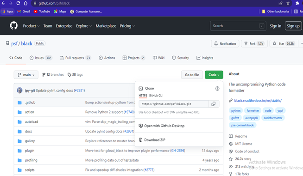
Task: Focus the GitHub Search field
Action: click(238, 26)
